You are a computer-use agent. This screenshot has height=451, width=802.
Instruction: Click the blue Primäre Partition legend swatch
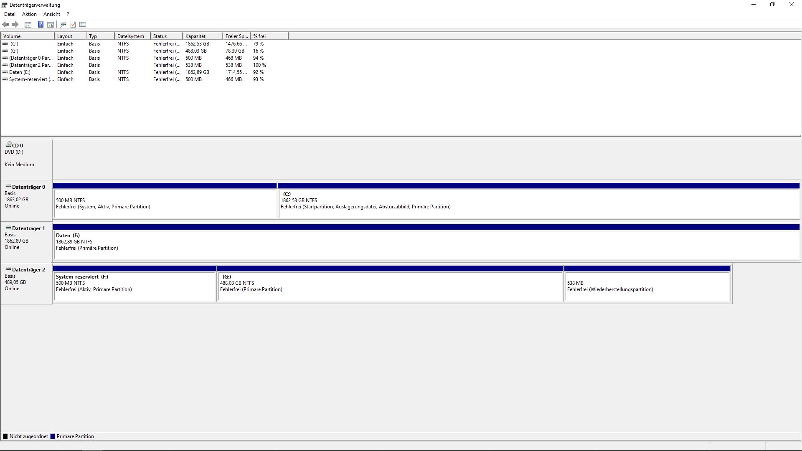[53, 436]
